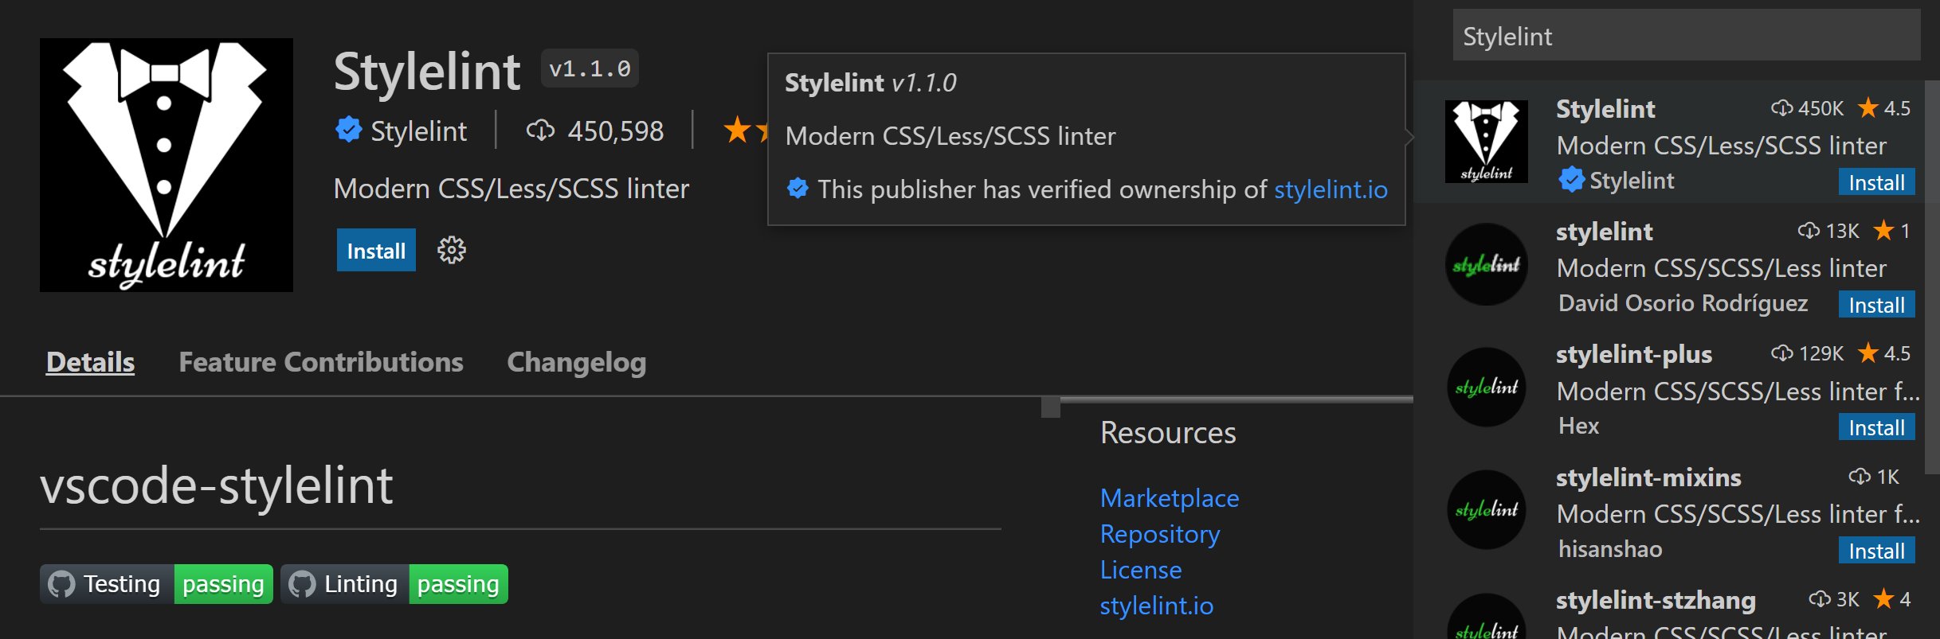Click the publisher name David Osorio Rodríguez

(x=1683, y=303)
